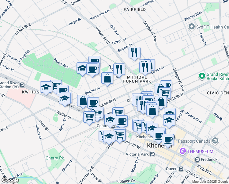Select the restaurant marker on Duke St

tap(119, 70)
